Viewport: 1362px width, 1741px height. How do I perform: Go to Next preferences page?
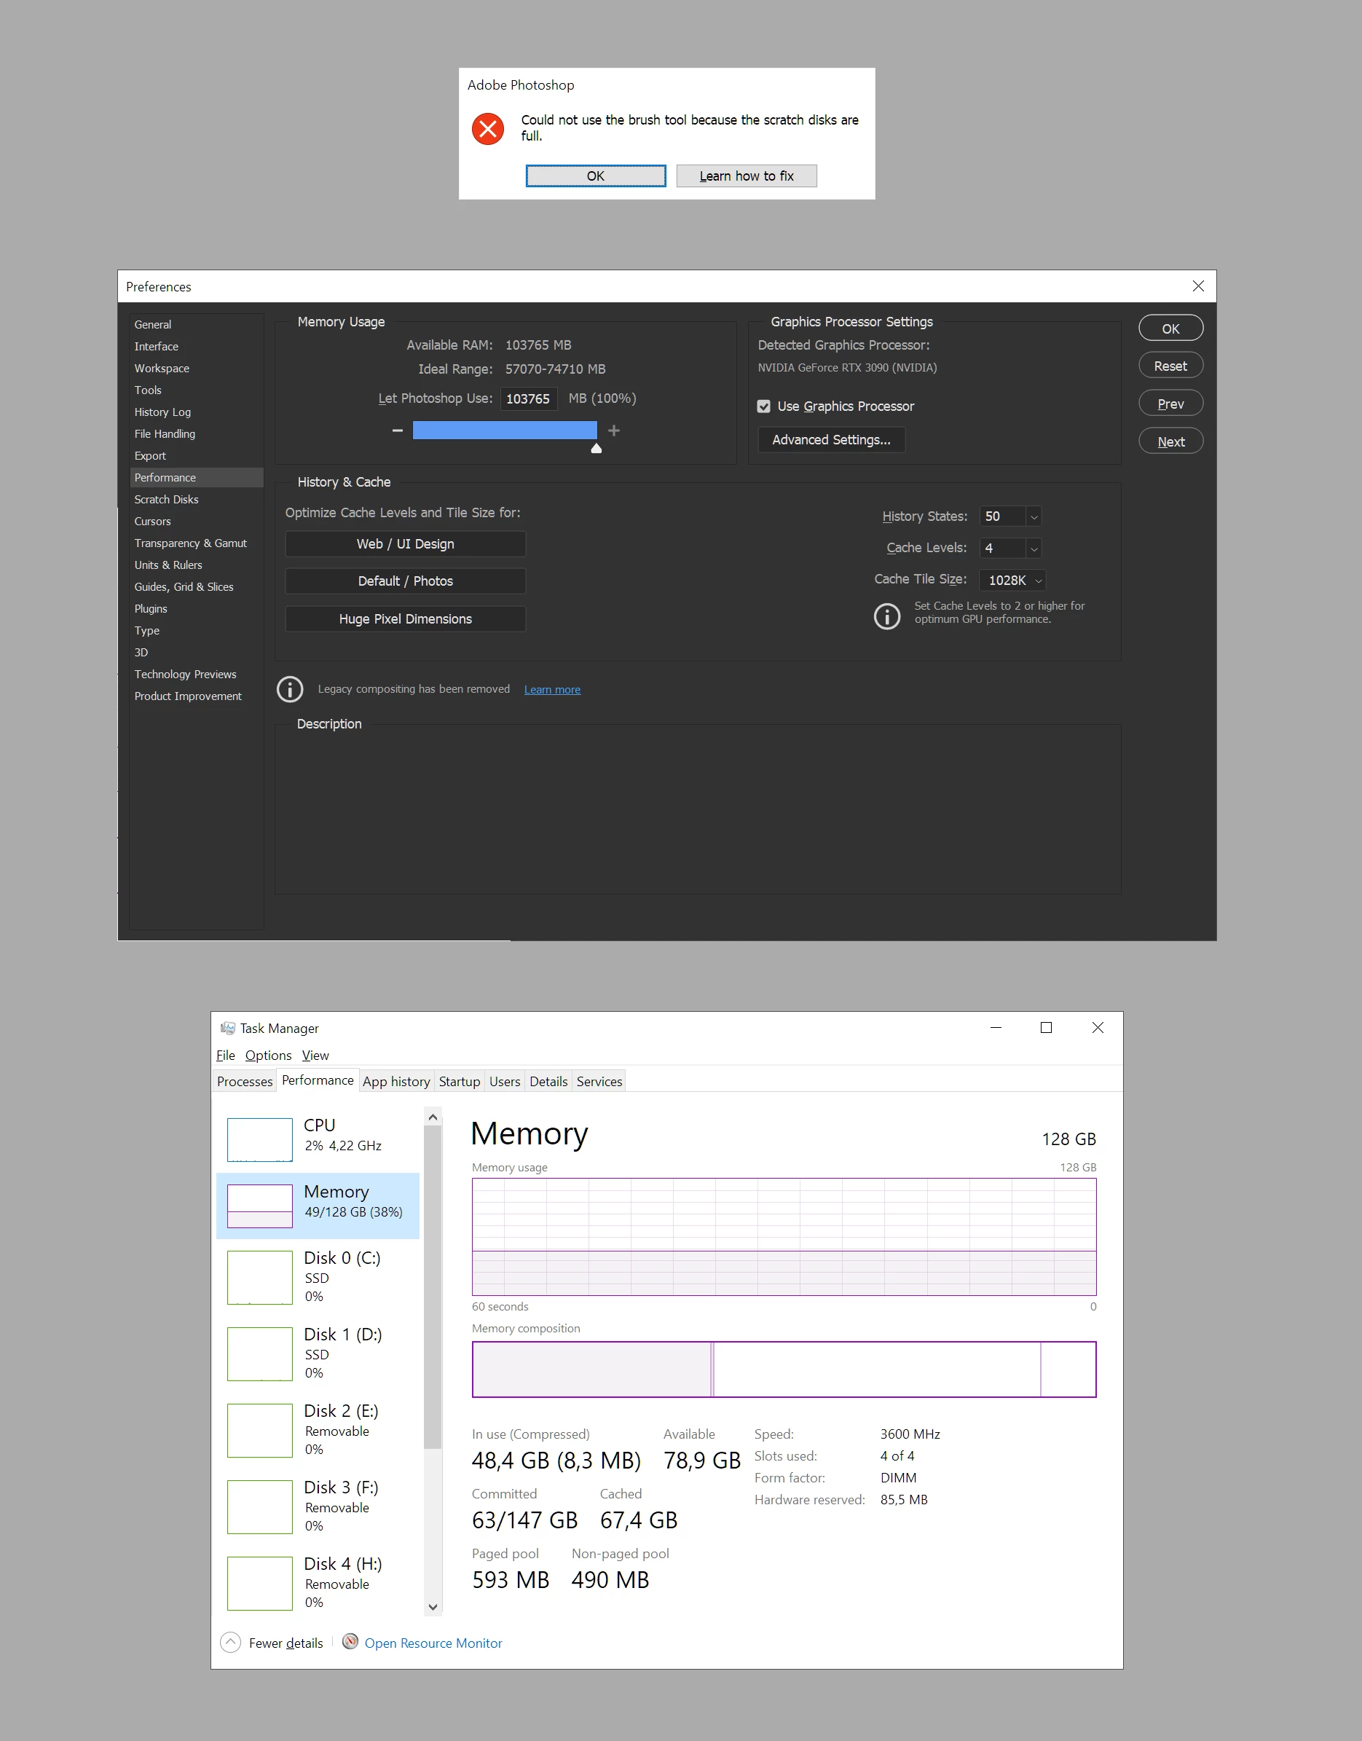[1170, 441]
